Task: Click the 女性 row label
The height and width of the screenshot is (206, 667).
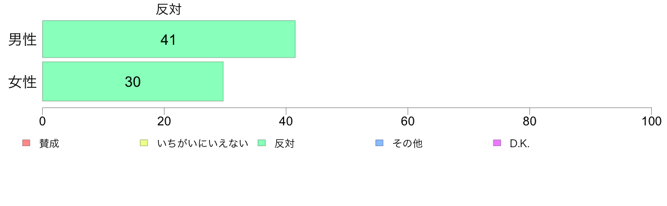Action: (23, 82)
